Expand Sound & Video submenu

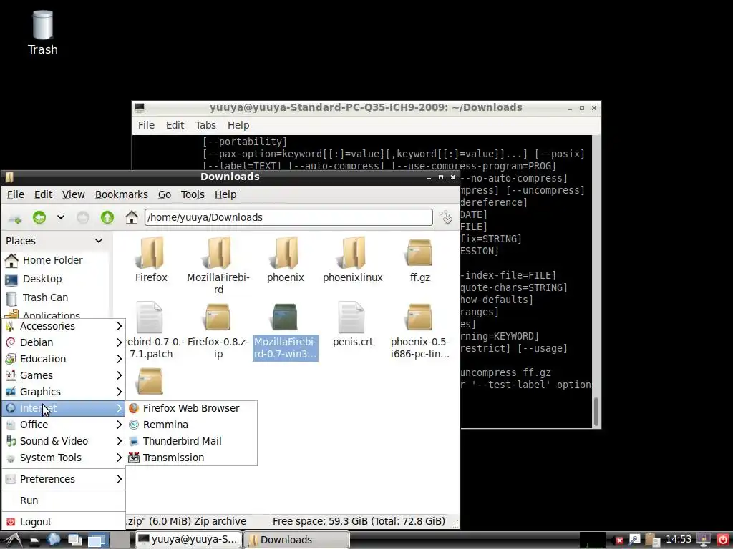(64, 441)
